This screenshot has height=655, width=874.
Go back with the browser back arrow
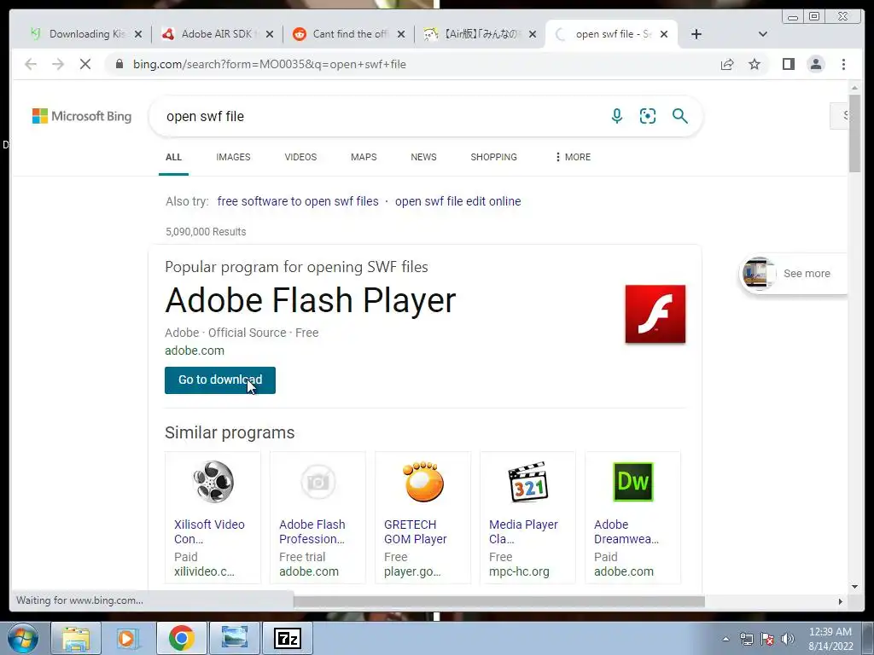click(x=31, y=64)
